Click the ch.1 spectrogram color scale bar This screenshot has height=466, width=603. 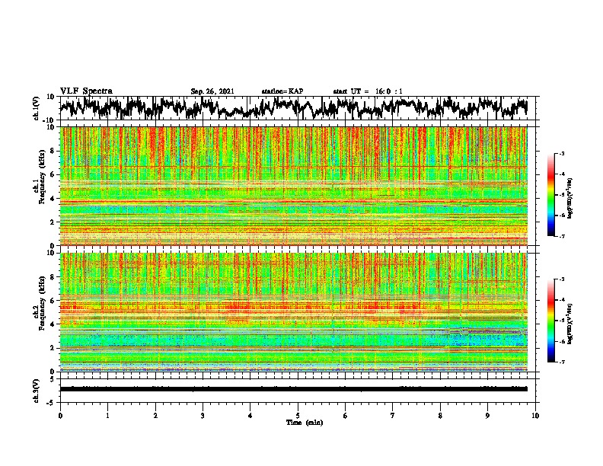point(551,195)
